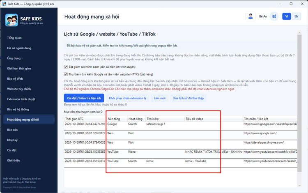Click the 'Tiêu đề video' column header

214,119
